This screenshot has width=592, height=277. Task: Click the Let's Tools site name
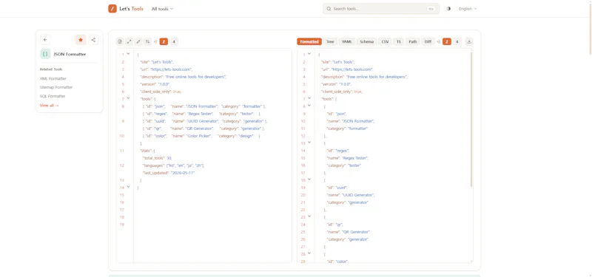pyautogui.click(x=132, y=9)
